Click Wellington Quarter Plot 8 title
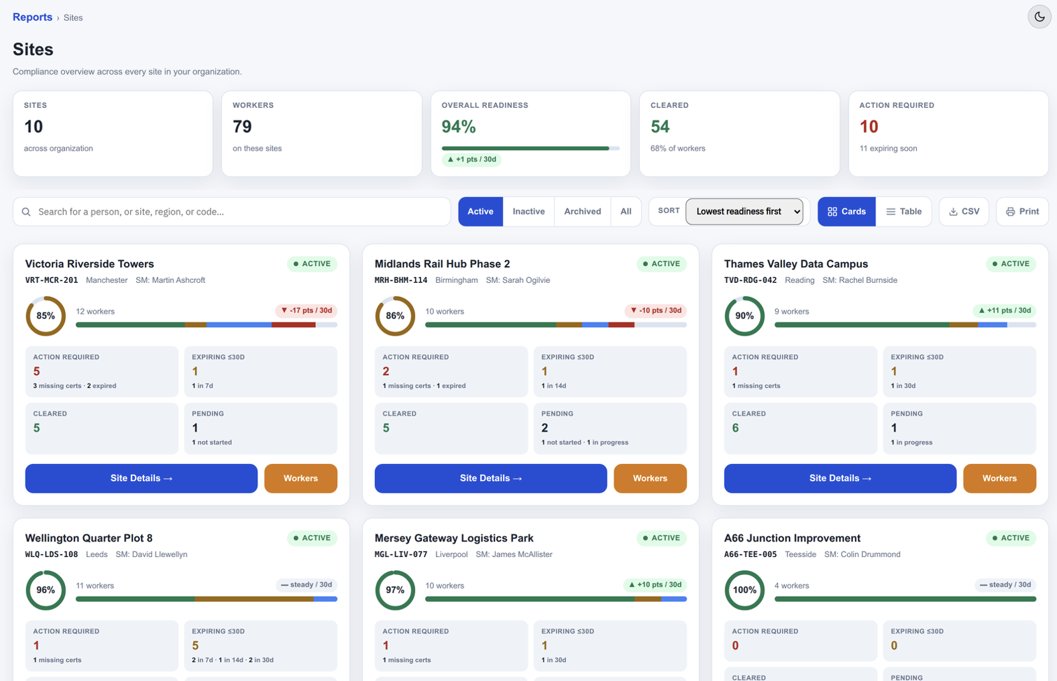This screenshot has width=1057, height=681. [89, 538]
